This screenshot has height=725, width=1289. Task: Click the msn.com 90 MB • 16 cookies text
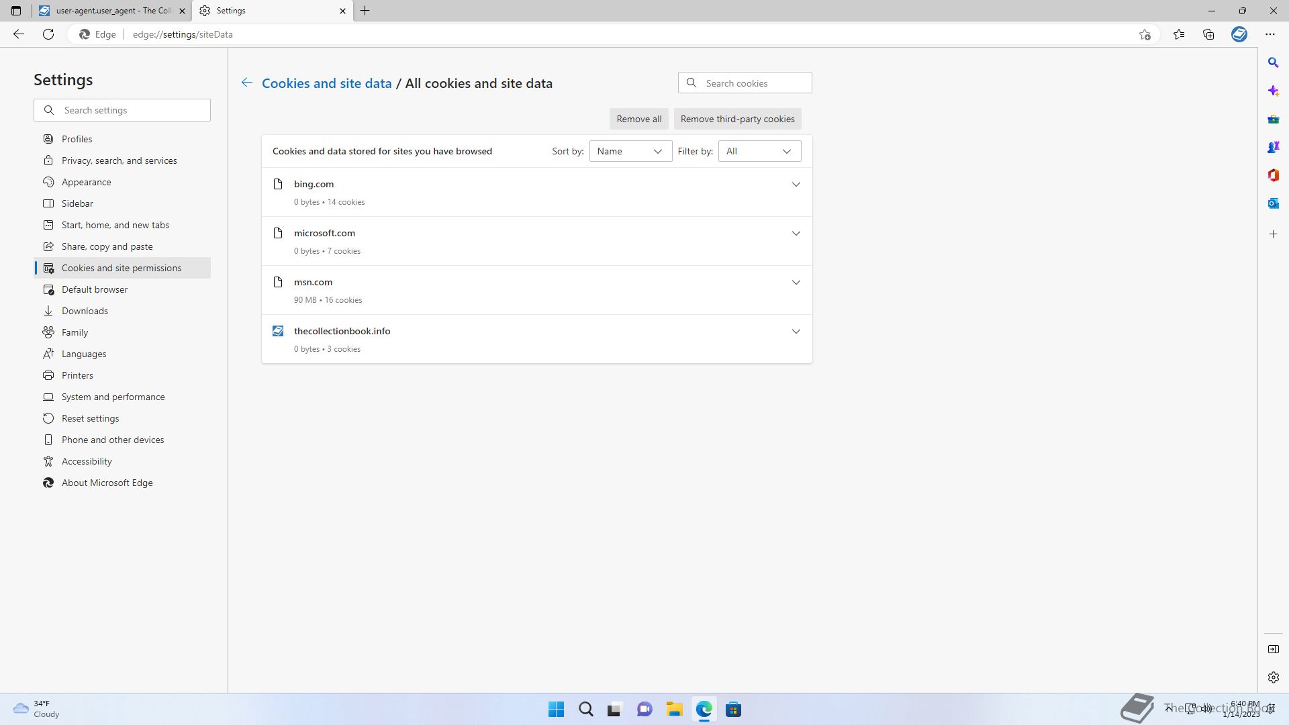click(328, 300)
